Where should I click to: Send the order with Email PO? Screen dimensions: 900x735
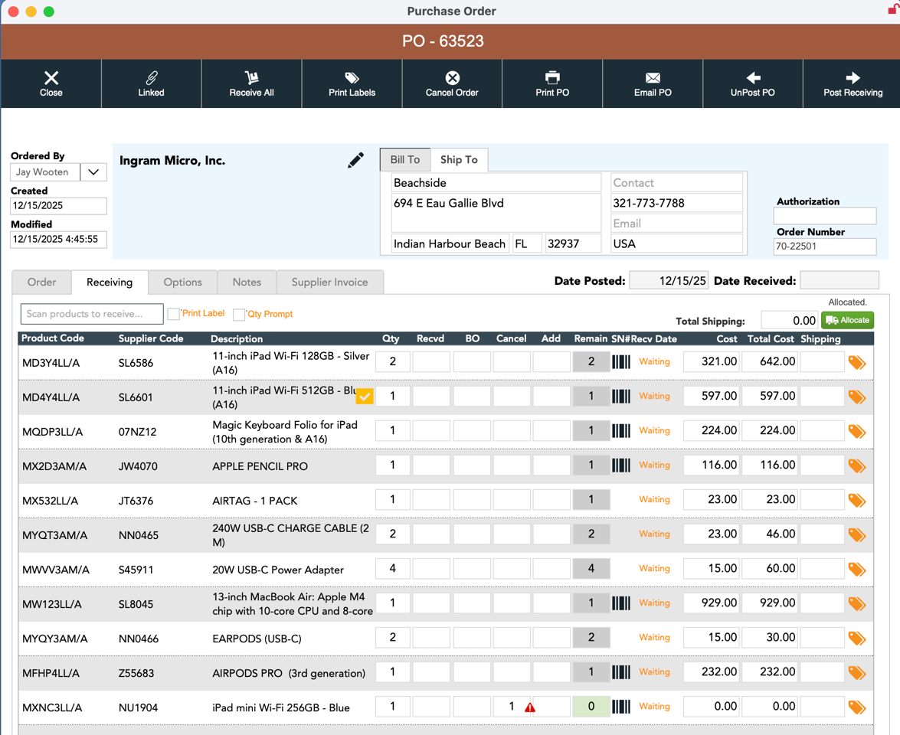[653, 78]
